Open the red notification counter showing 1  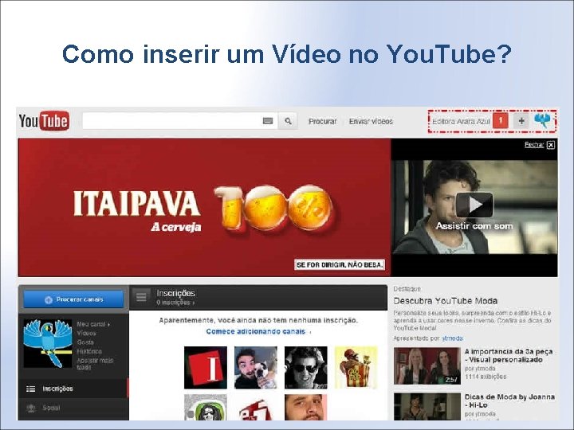click(x=501, y=121)
